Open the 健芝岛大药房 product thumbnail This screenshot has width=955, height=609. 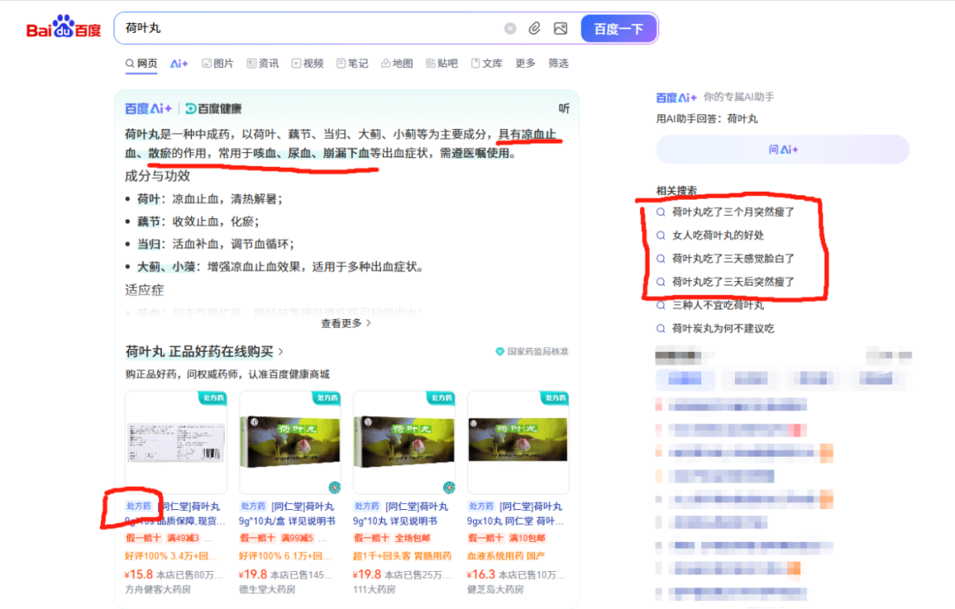click(518, 442)
